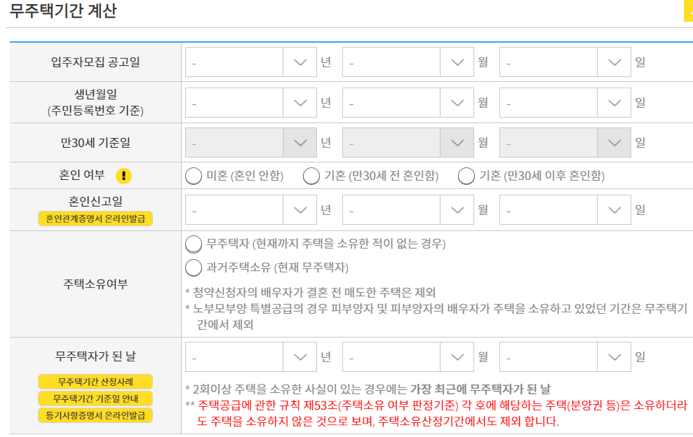Click 입주자모집 공고일 row label
This screenshot has width=693, height=437.
click(x=95, y=62)
